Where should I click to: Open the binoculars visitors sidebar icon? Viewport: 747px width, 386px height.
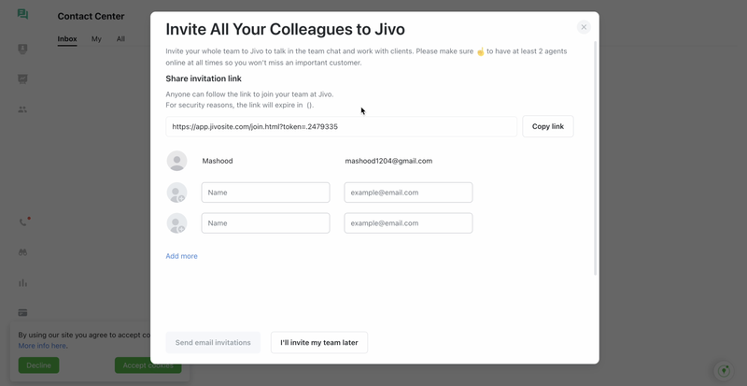pos(22,252)
